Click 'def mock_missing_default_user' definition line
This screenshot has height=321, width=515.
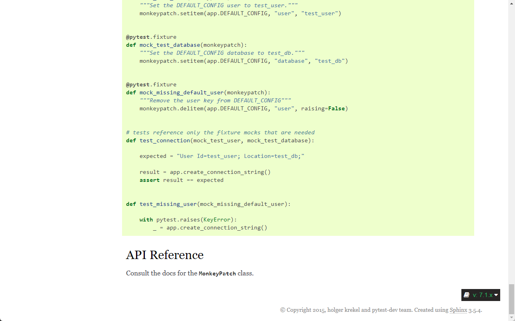coord(198,92)
